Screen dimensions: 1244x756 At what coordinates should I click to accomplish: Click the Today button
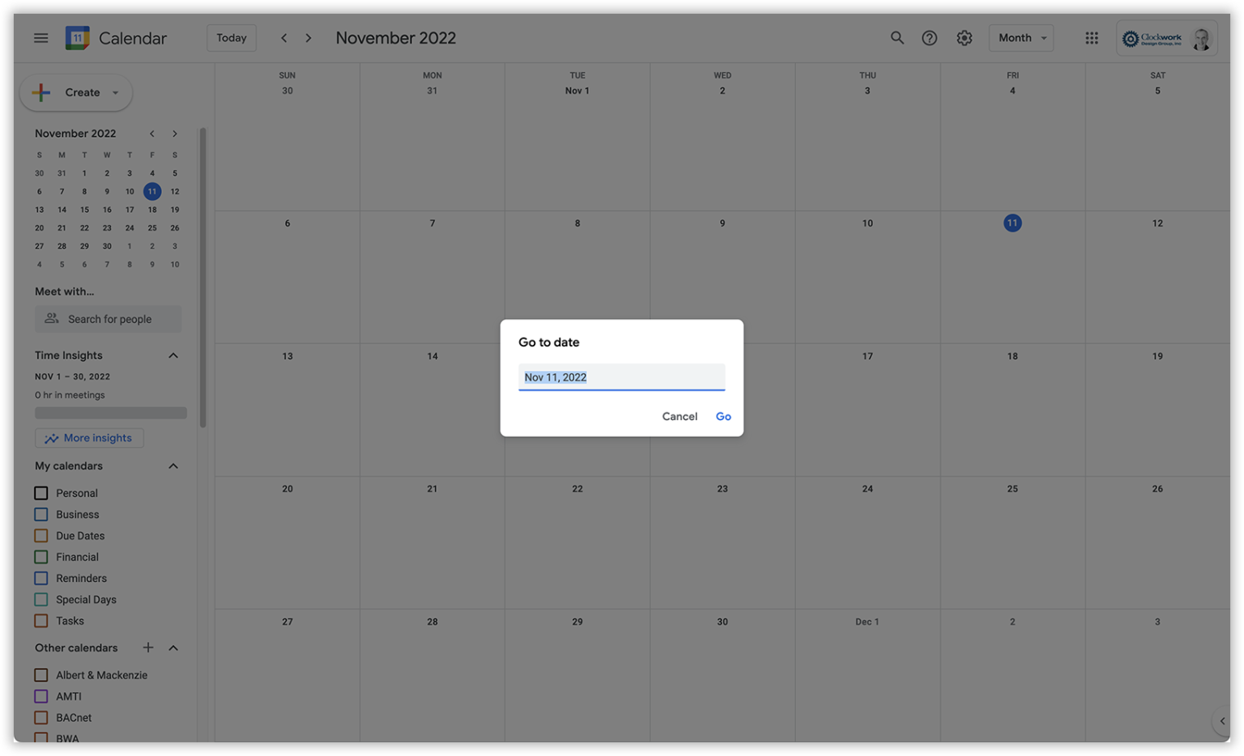coord(231,37)
